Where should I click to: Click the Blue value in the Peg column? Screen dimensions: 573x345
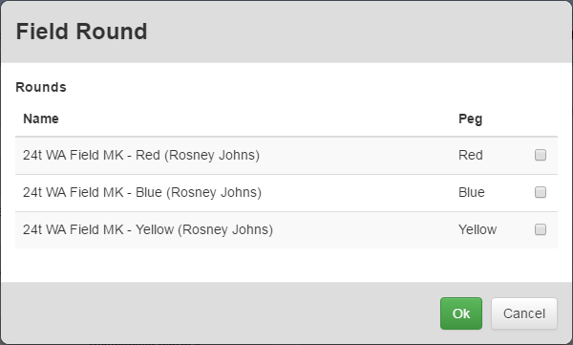tap(472, 192)
